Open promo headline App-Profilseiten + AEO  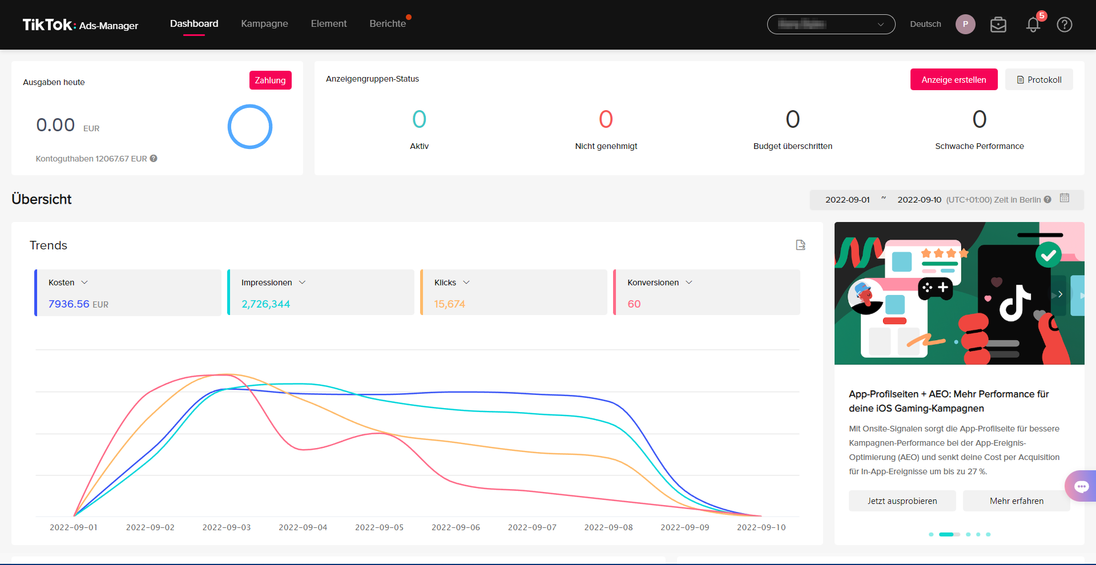tap(949, 401)
